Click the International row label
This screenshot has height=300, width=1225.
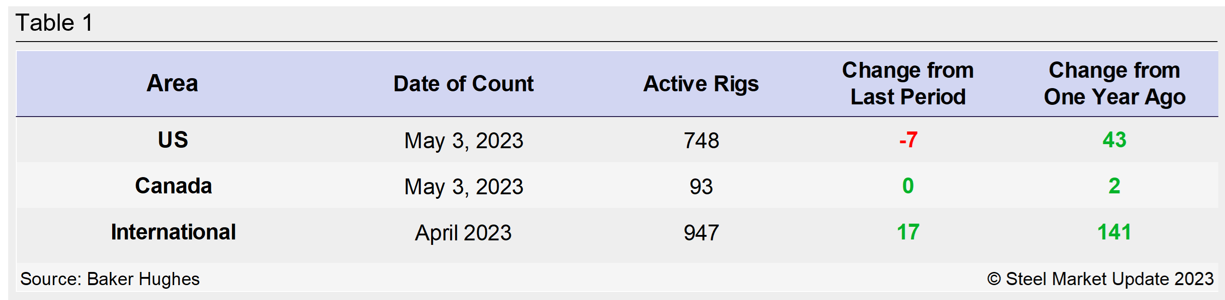click(x=173, y=232)
